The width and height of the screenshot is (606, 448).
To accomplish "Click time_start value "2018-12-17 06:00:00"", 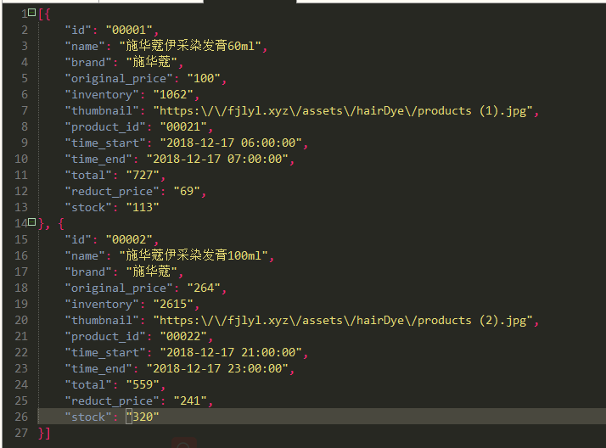I will point(231,143).
